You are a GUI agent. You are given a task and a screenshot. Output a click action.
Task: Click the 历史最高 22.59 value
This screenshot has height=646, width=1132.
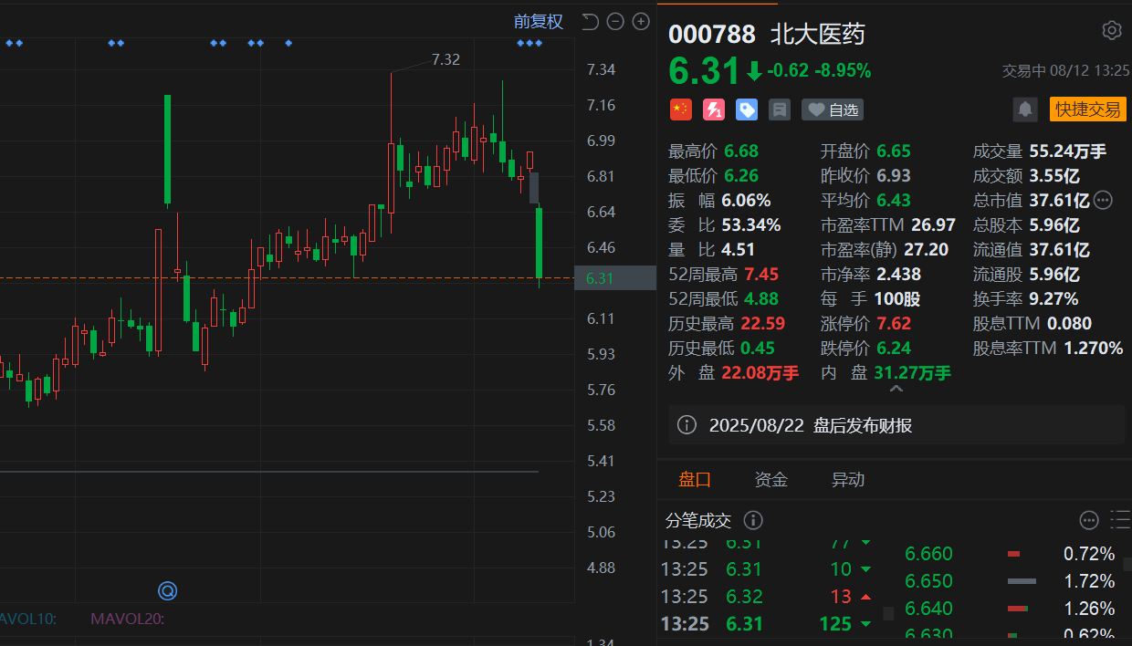click(762, 323)
